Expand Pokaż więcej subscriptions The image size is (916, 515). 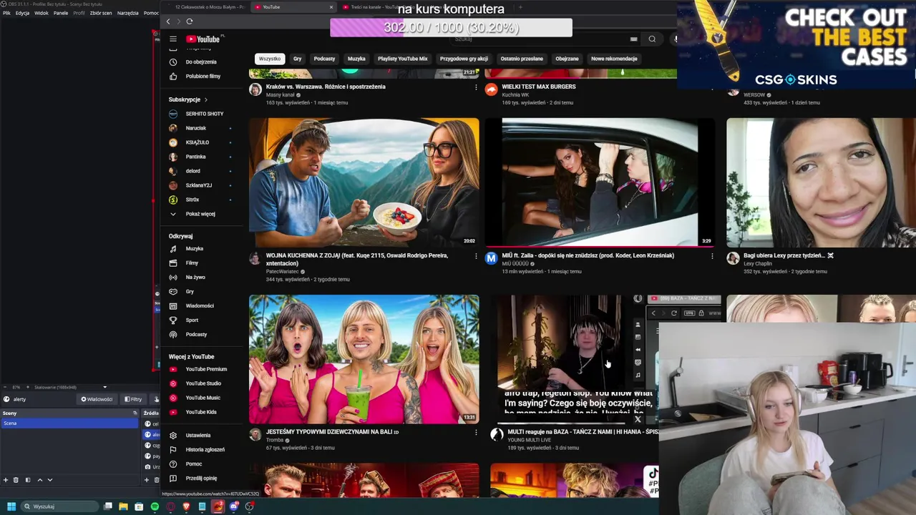200,214
